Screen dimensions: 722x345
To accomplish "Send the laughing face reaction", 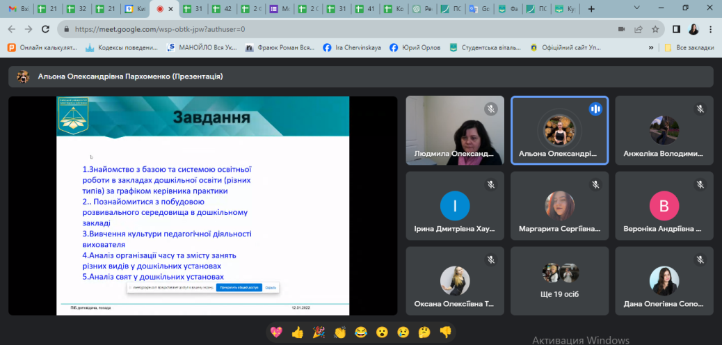I will coord(360,332).
